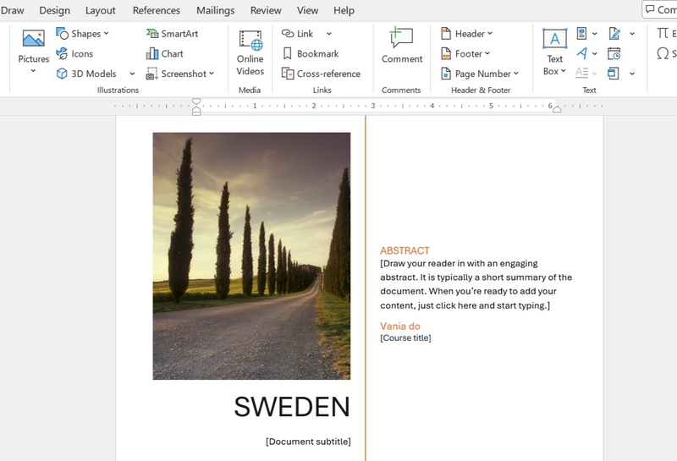Click the Equation pi icon
Screen dimensions: 677x461
pyautogui.click(x=663, y=33)
